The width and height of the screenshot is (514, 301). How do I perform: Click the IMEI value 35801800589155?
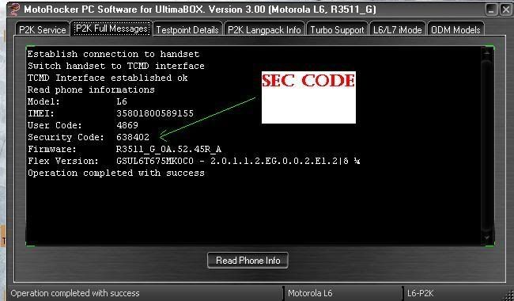(x=155, y=113)
